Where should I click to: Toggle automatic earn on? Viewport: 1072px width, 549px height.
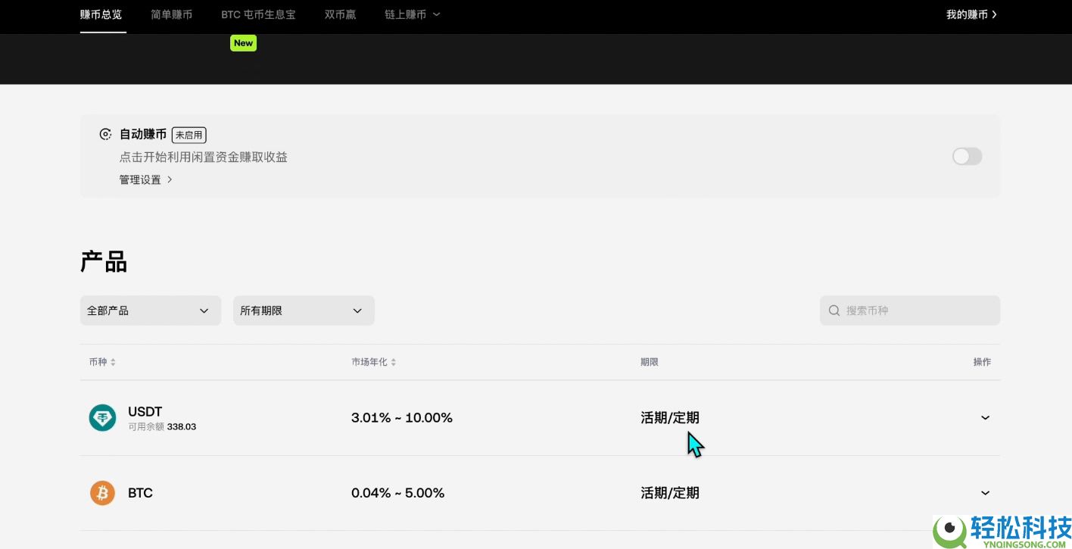[x=967, y=156]
